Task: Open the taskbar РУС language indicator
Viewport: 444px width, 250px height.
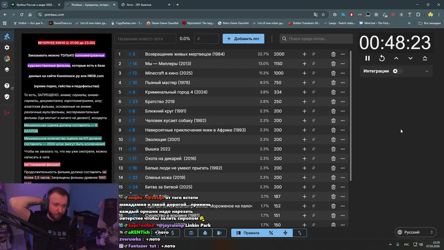Action: [x=407, y=244]
